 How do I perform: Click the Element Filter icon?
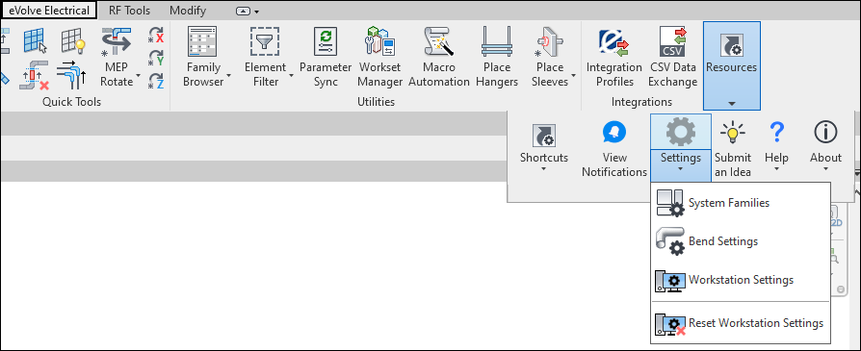[x=265, y=41]
